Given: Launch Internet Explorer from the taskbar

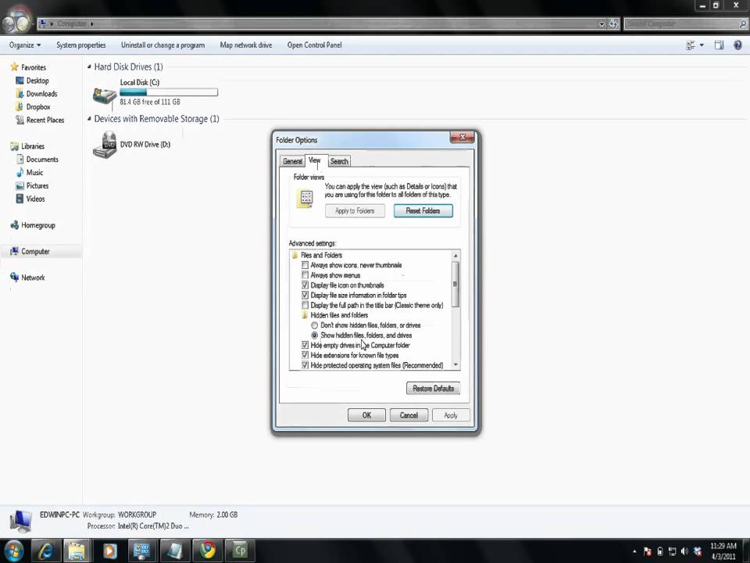Looking at the screenshot, I should pos(45,550).
